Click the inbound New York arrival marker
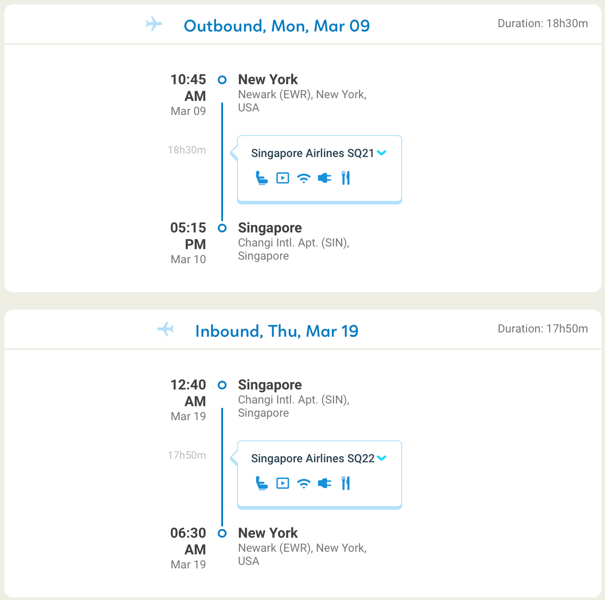Viewport: 605px width, 600px height. click(x=222, y=533)
